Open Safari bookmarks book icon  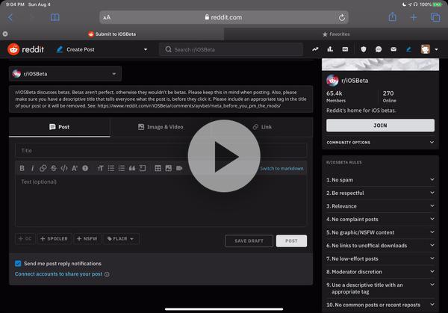point(55,17)
